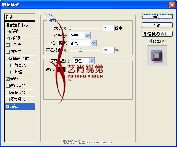Enable the 图案叠加 pattern overlay checkbox
The height and width of the screenshot is (147, 177).
coord(8,99)
